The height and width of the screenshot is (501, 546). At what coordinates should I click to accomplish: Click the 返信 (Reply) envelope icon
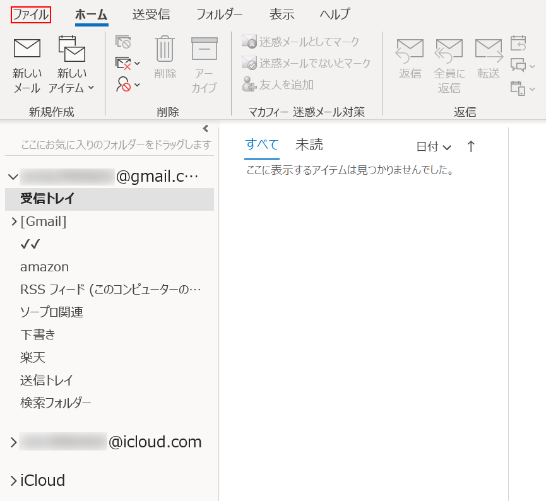(x=410, y=50)
